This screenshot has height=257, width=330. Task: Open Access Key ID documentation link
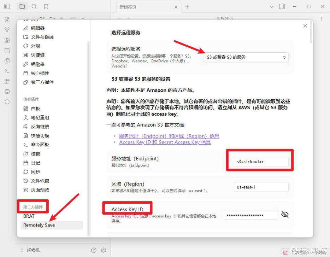point(165,142)
